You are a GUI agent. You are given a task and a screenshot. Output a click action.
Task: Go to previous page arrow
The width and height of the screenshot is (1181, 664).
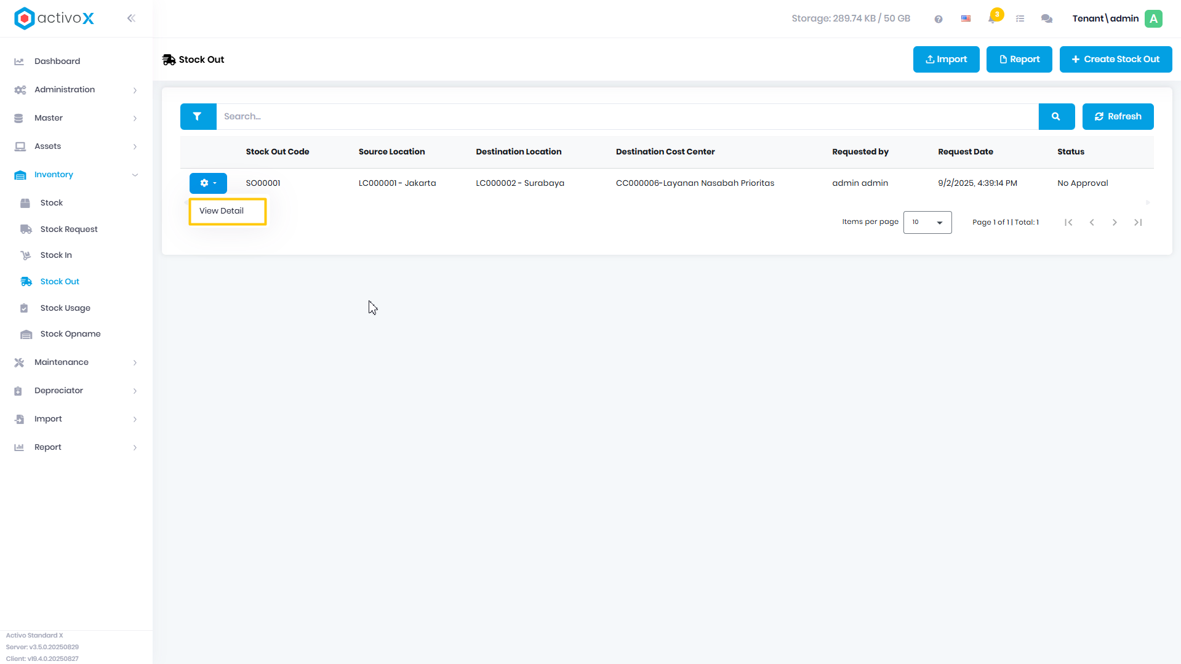pyautogui.click(x=1092, y=222)
